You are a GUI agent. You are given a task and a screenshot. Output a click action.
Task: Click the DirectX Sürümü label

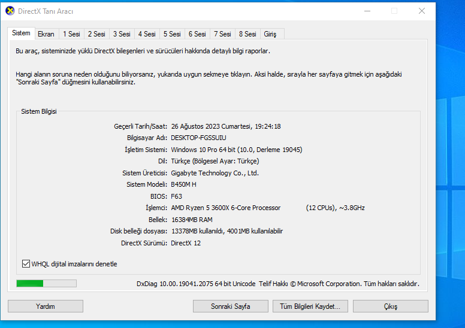pos(144,243)
